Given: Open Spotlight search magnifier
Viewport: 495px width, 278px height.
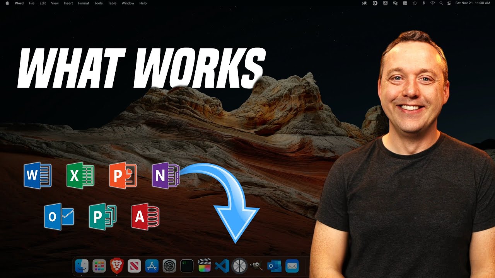Looking at the screenshot, I should point(441,3).
